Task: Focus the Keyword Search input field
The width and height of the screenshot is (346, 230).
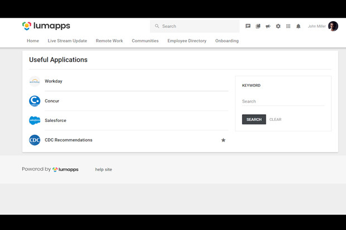Action: [283, 101]
